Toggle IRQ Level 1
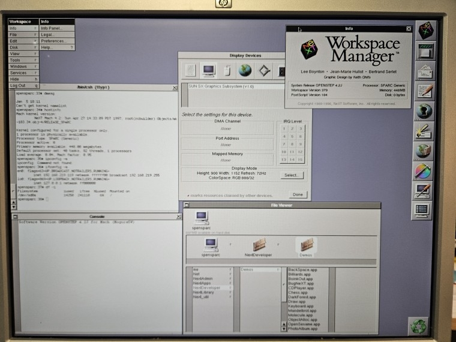This screenshot has width=456, height=342. [284, 128]
